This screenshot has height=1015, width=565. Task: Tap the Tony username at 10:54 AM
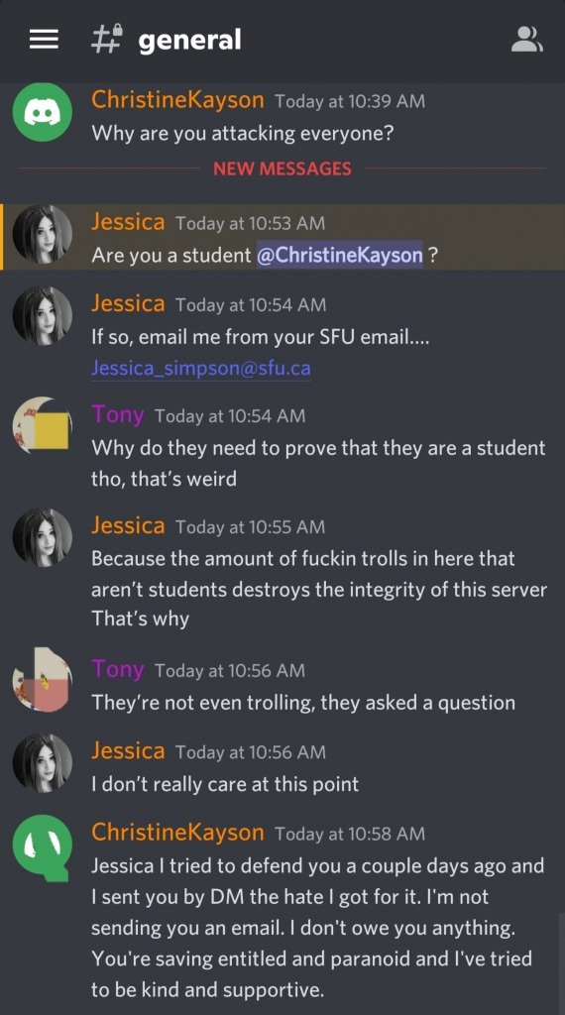point(118,414)
